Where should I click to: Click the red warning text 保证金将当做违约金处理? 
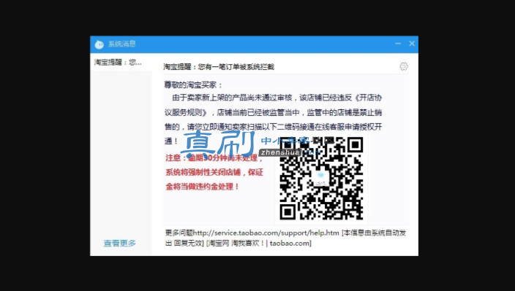coord(214,179)
